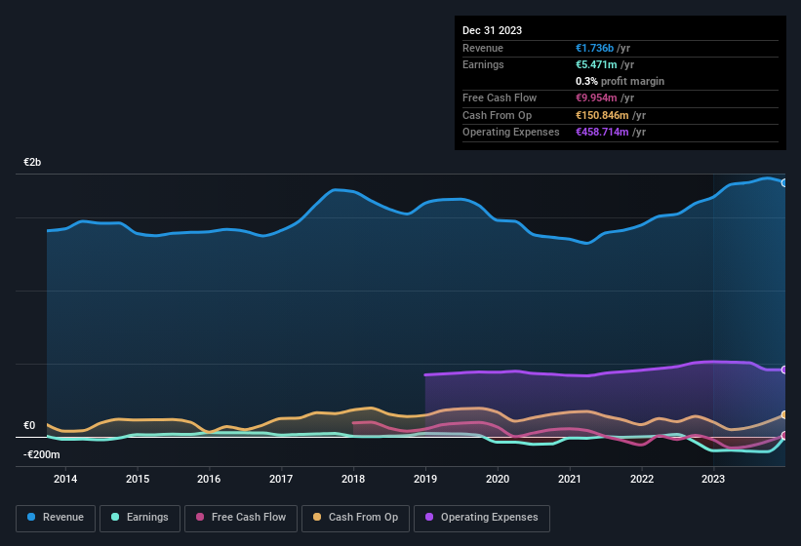Hide the Free Cash Flow series
The height and width of the screenshot is (546, 801).
coord(240,517)
